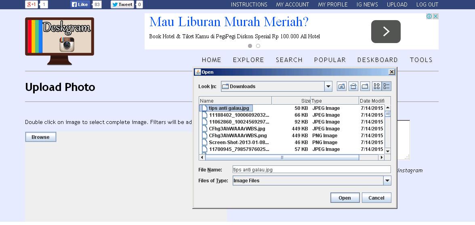
Task: Click the Browse button
Action: coord(40,137)
